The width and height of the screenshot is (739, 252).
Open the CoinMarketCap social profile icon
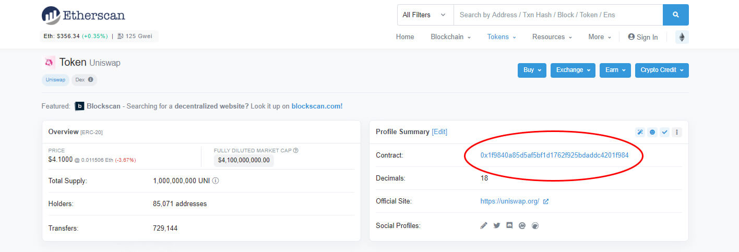click(522, 226)
